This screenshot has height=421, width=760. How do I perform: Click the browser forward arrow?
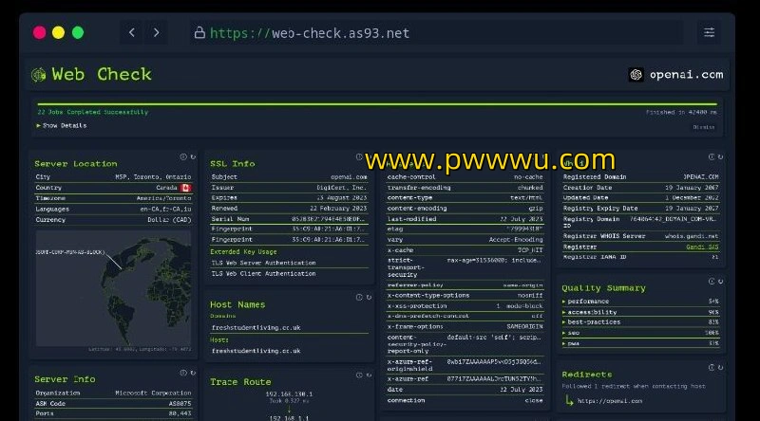pyautogui.click(x=156, y=32)
